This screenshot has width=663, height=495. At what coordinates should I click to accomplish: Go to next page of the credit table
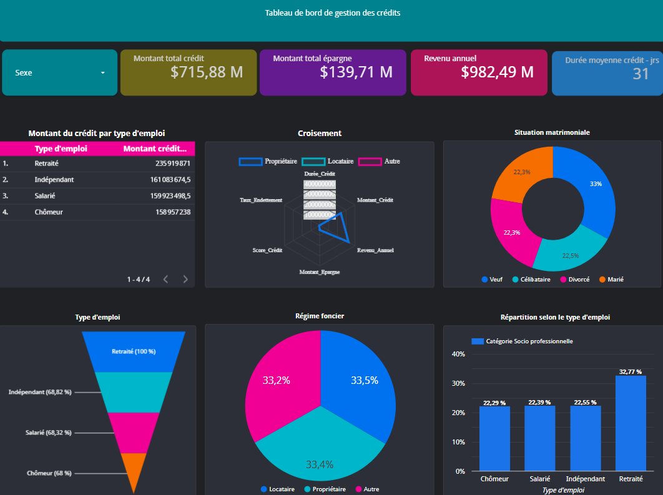click(185, 279)
